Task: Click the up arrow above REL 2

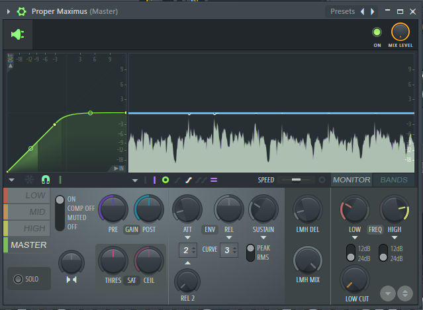Action: click(x=187, y=262)
